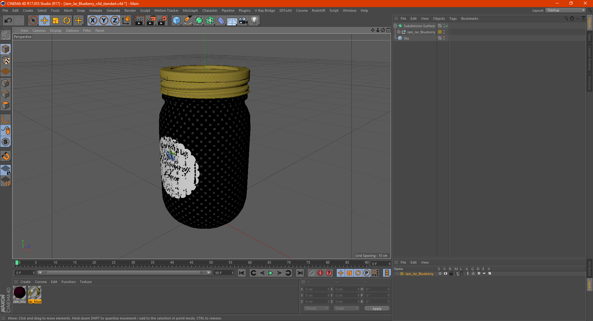Open the Scale mode dropdown
This screenshot has height=321, width=593.
coord(347,308)
